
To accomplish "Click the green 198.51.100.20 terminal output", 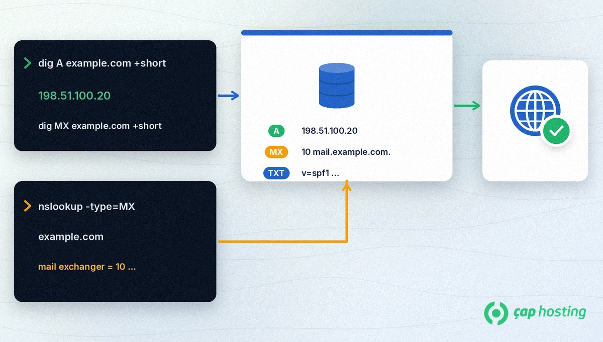I will (74, 96).
